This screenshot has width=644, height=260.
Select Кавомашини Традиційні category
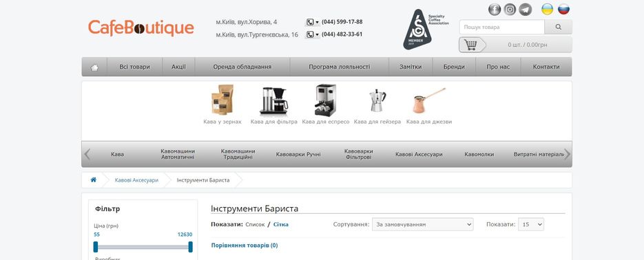coord(238,154)
